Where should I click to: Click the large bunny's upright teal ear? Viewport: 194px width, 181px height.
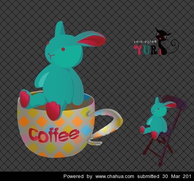pyautogui.click(x=60, y=28)
